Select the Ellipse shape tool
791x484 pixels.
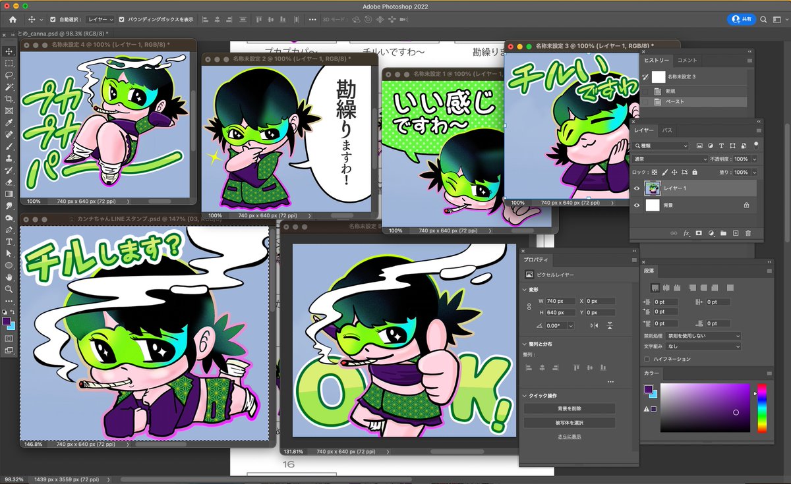(x=9, y=265)
